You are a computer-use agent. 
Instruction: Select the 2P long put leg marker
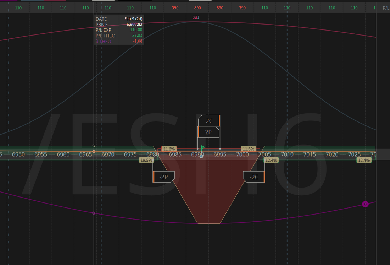tap(208, 132)
